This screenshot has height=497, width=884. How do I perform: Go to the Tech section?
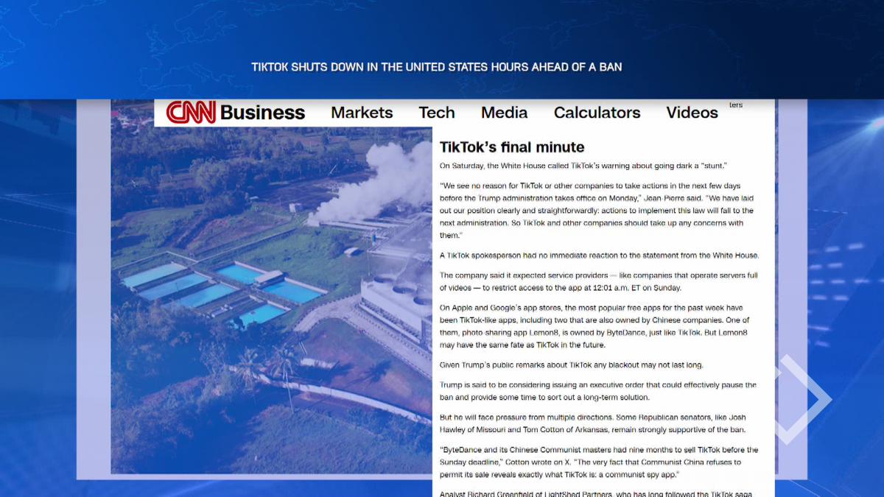tap(437, 113)
